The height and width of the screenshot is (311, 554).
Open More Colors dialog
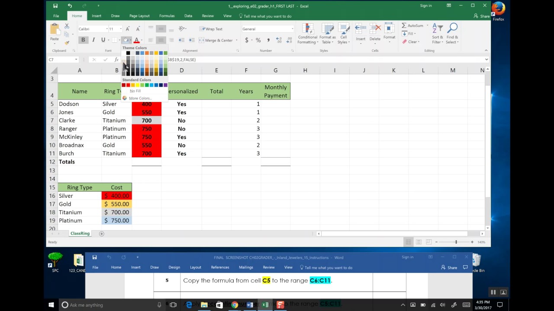coord(140,98)
